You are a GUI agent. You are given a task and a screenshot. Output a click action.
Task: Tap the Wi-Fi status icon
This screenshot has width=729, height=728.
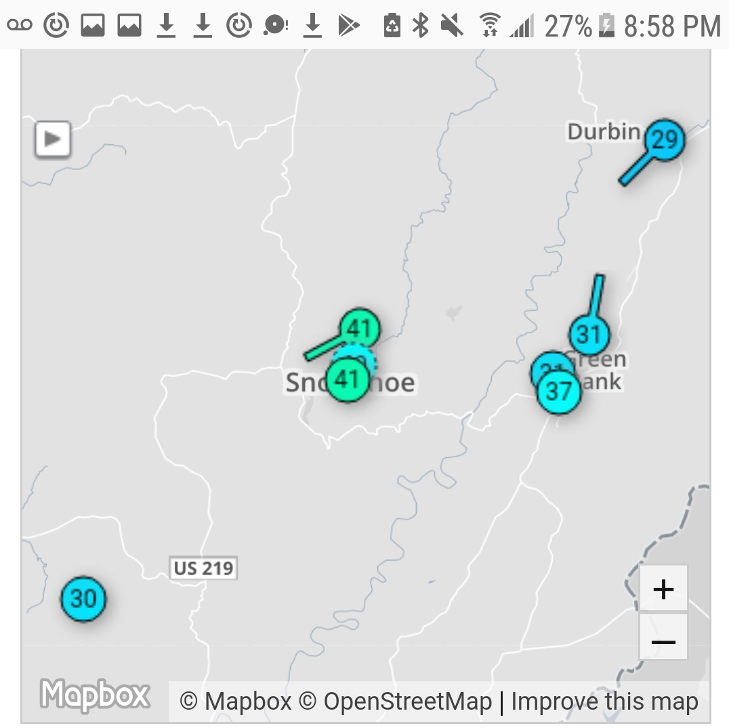point(488,26)
